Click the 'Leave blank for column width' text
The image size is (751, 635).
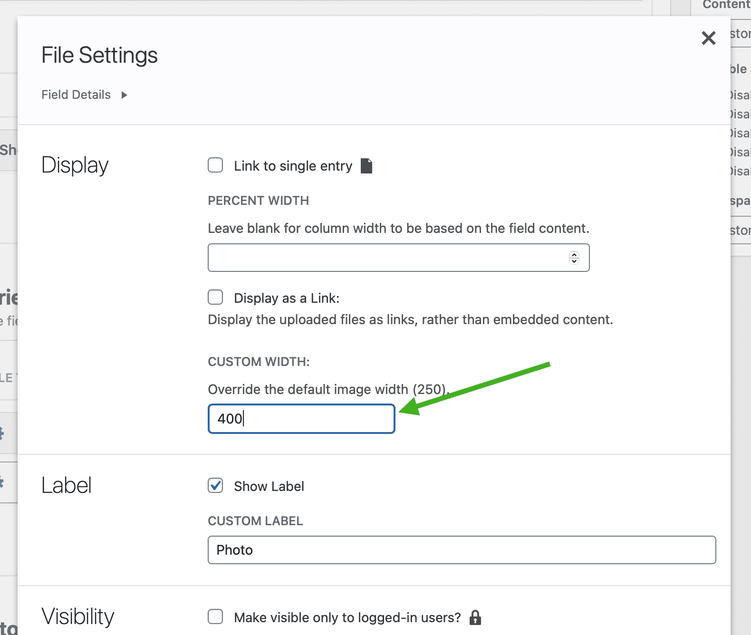tap(398, 228)
